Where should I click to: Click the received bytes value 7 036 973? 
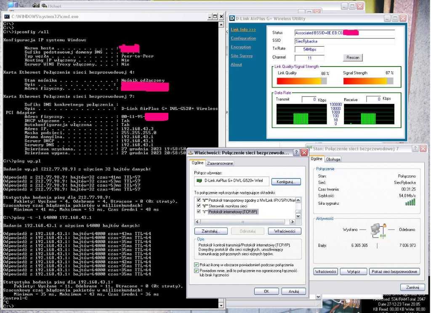[407, 245]
